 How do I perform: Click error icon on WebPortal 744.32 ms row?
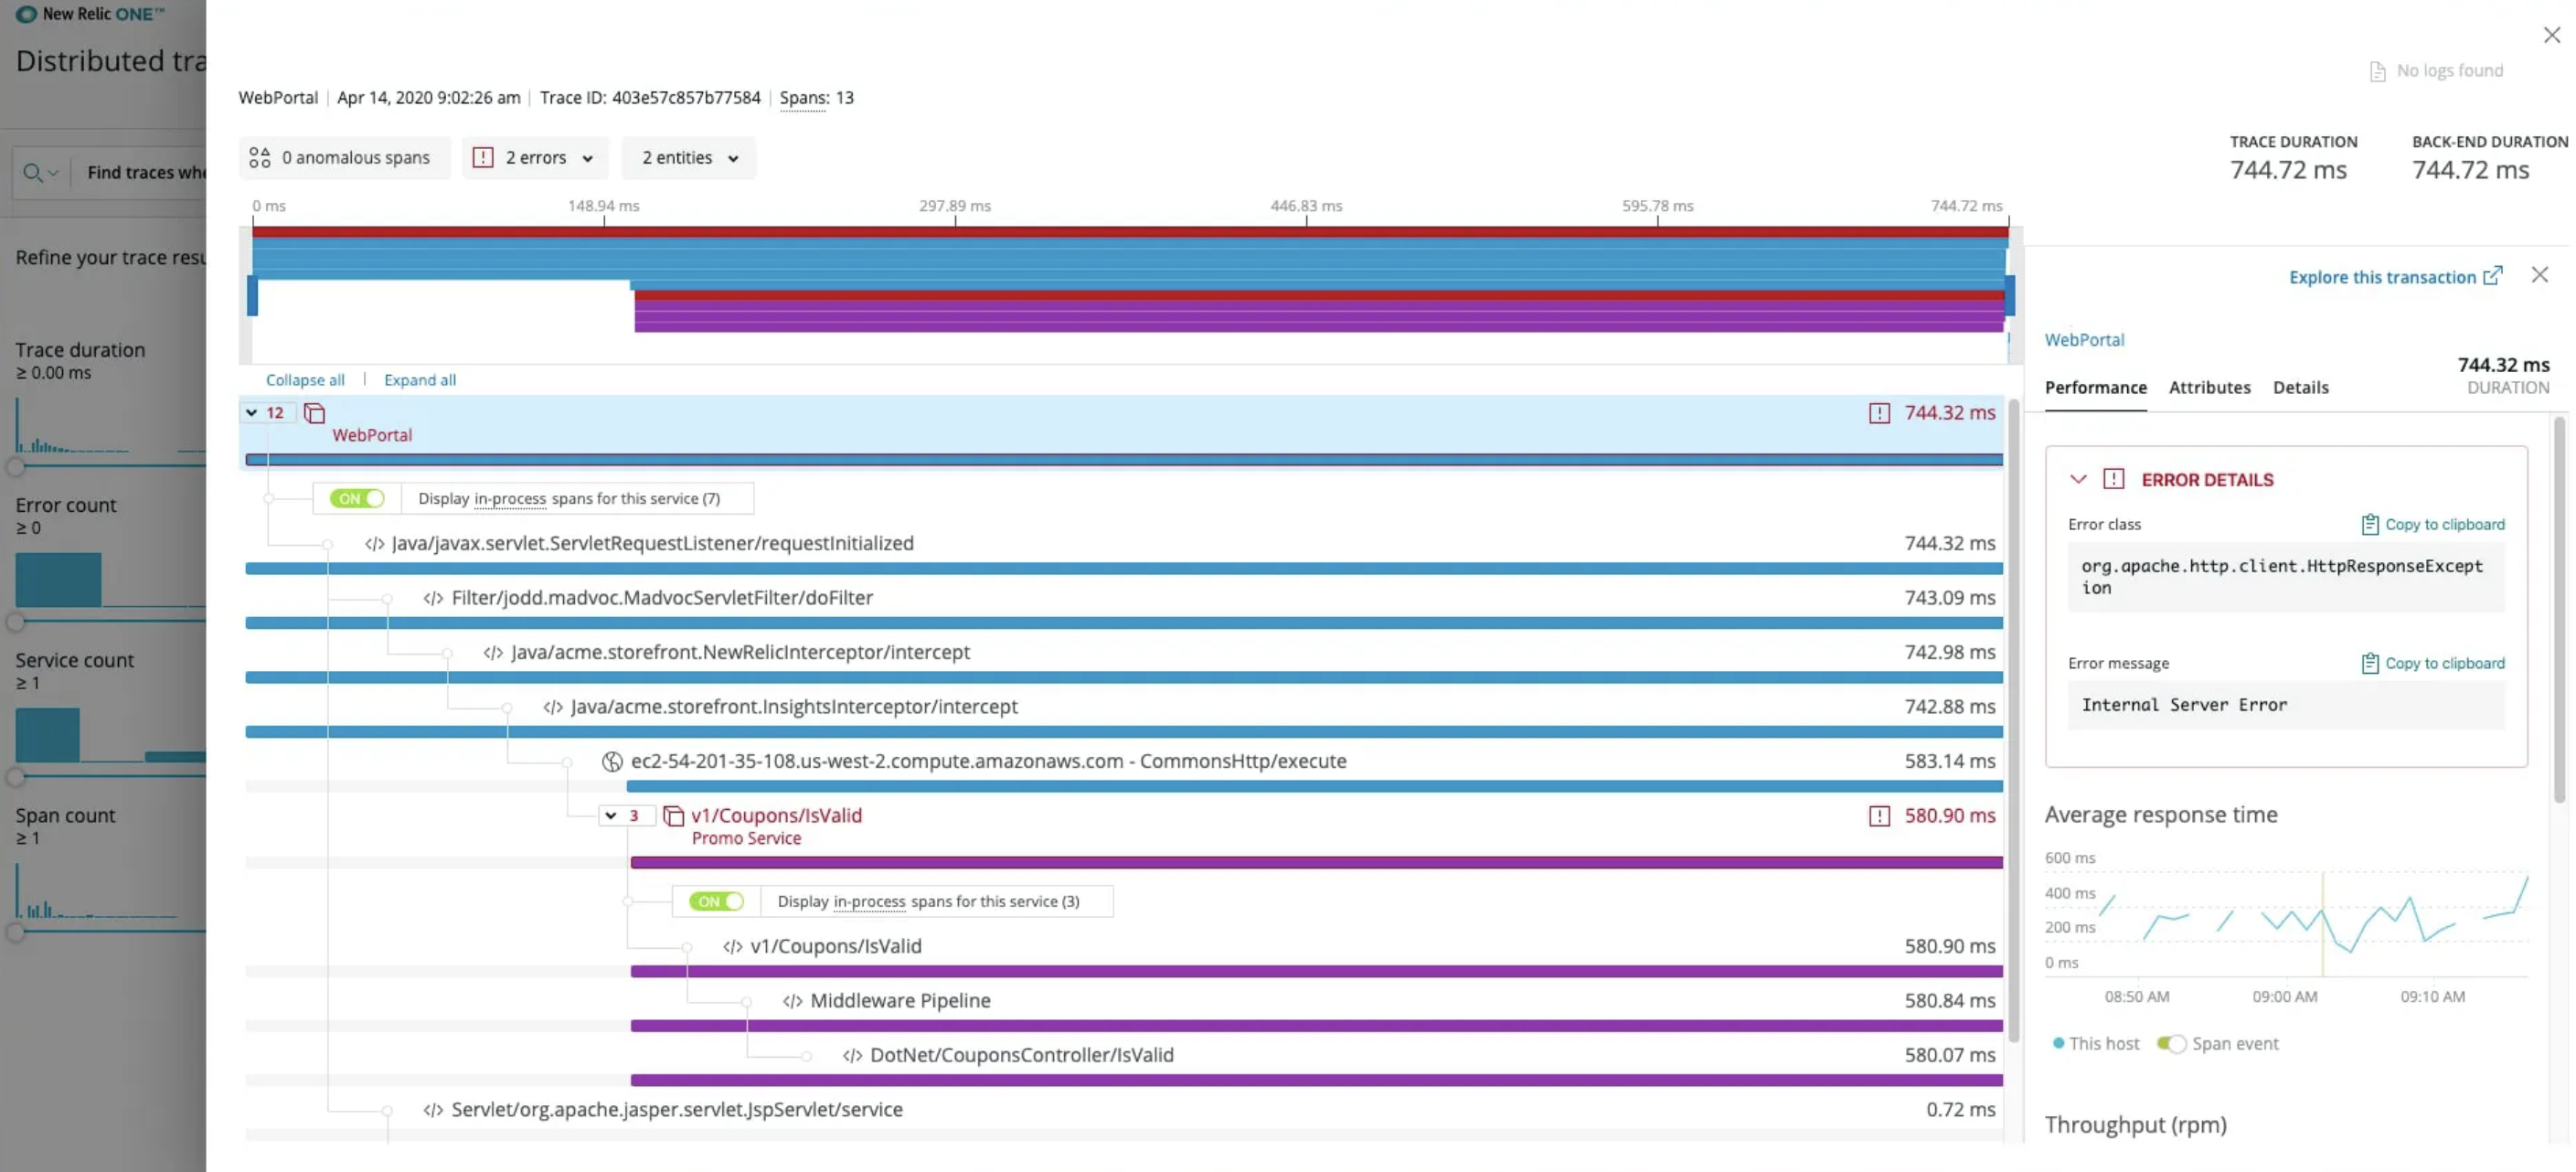[1879, 413]
